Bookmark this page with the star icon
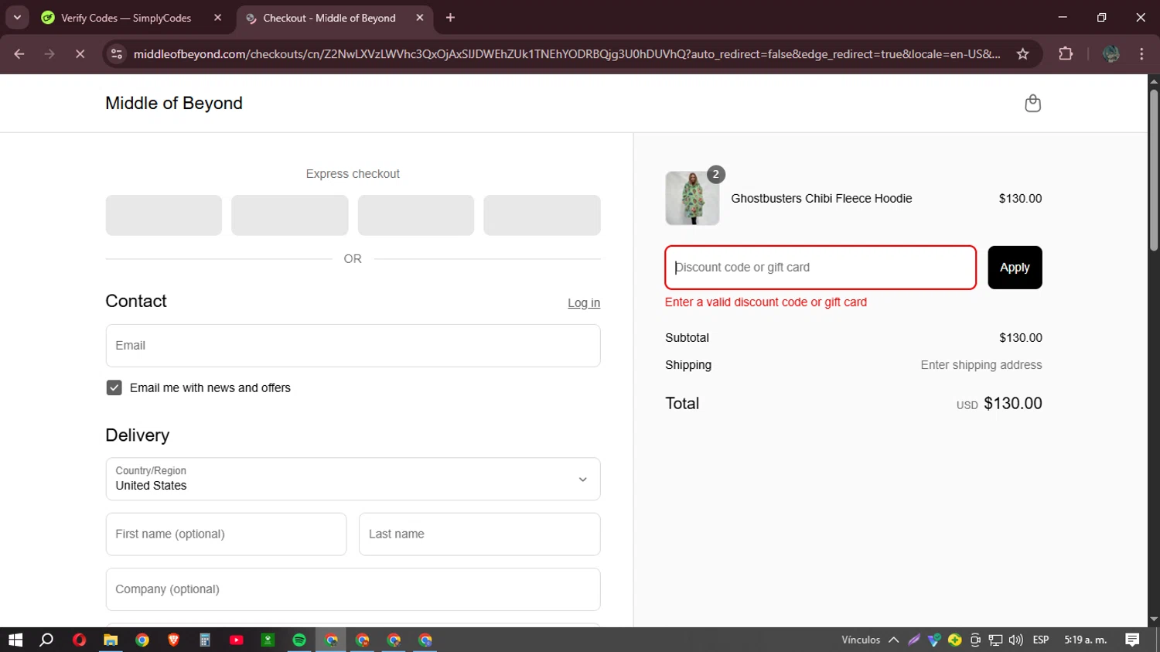1160x652 pixels. click(x=1022, y=54)
